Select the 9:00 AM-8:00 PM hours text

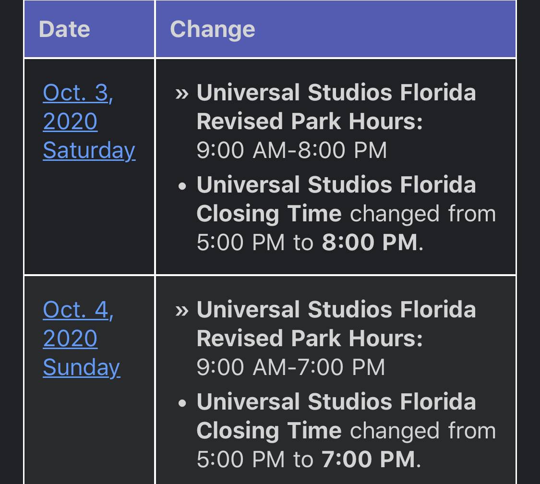tap(291, 150)
